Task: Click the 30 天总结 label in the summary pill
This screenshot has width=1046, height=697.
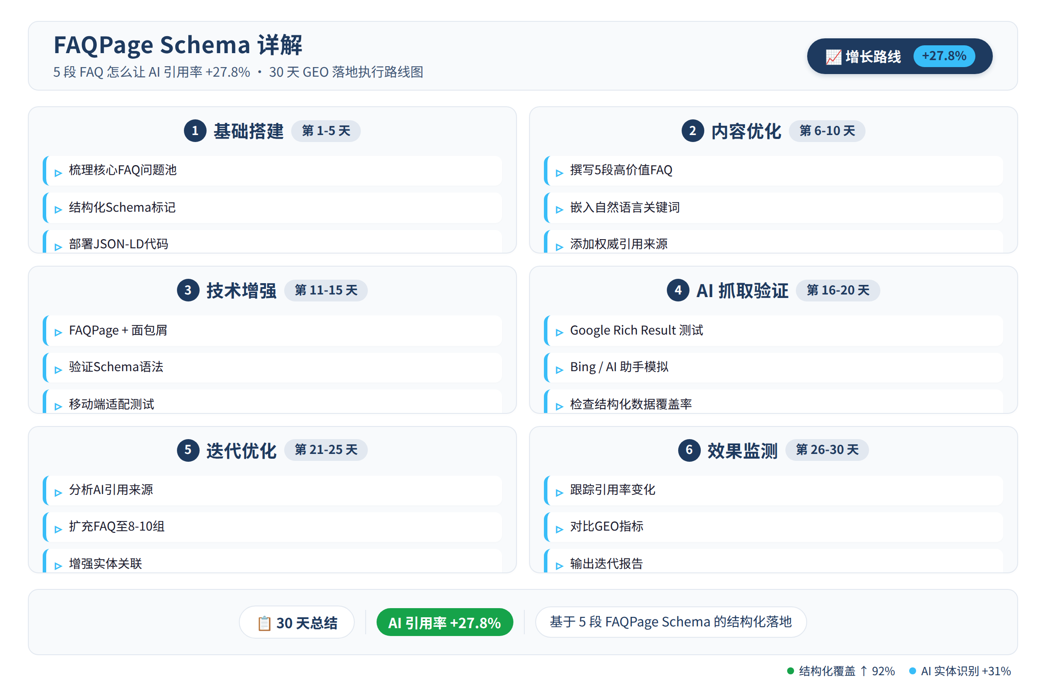Action: (306, 623)
